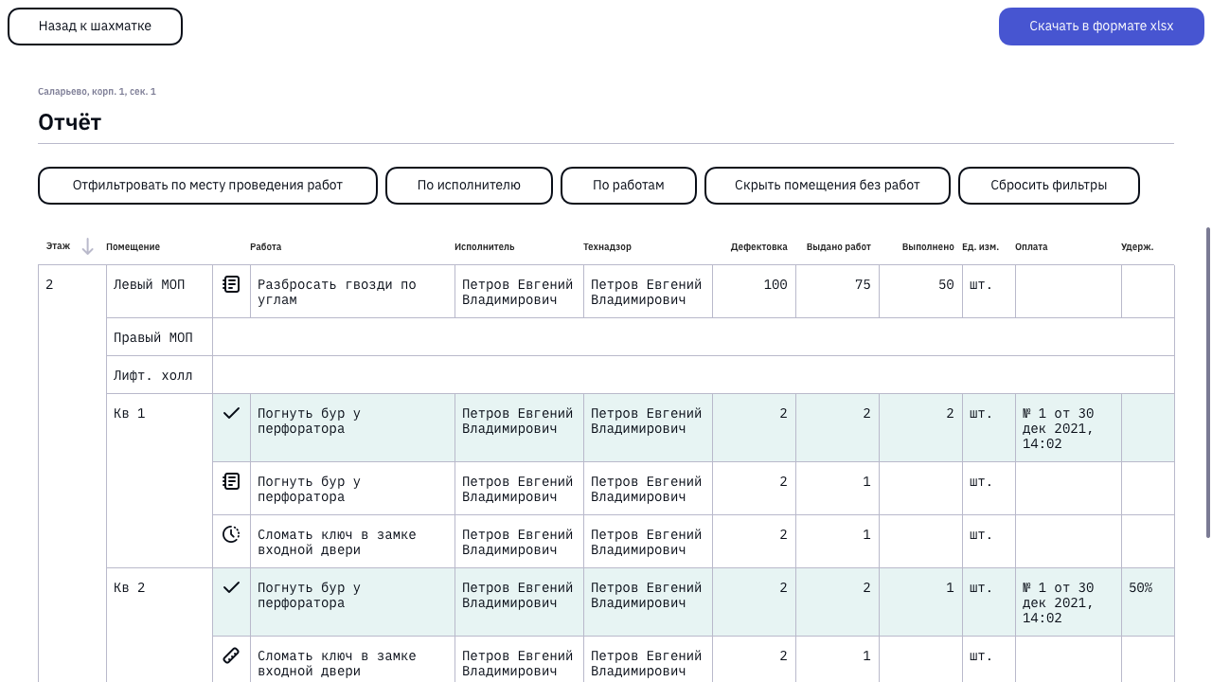Click the list icon for Разбросать гвозди row

tap(231, 284)
